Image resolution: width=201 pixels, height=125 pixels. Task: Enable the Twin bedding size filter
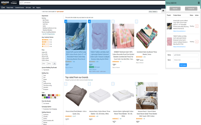pos(43,75)
